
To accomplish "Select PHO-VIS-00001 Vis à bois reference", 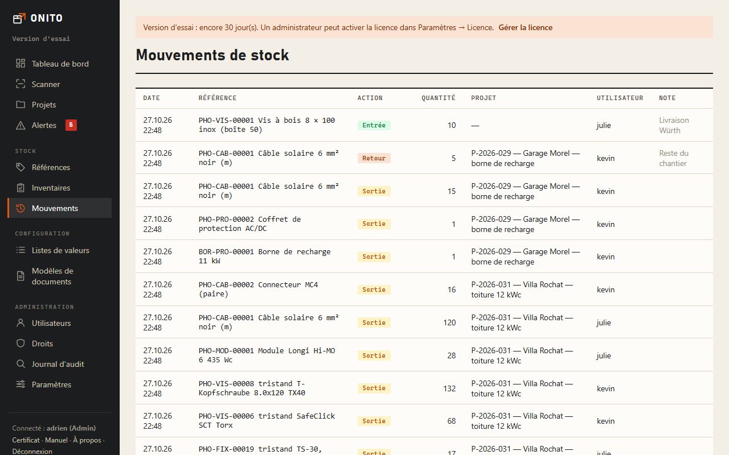I will [x=267, y=125].
